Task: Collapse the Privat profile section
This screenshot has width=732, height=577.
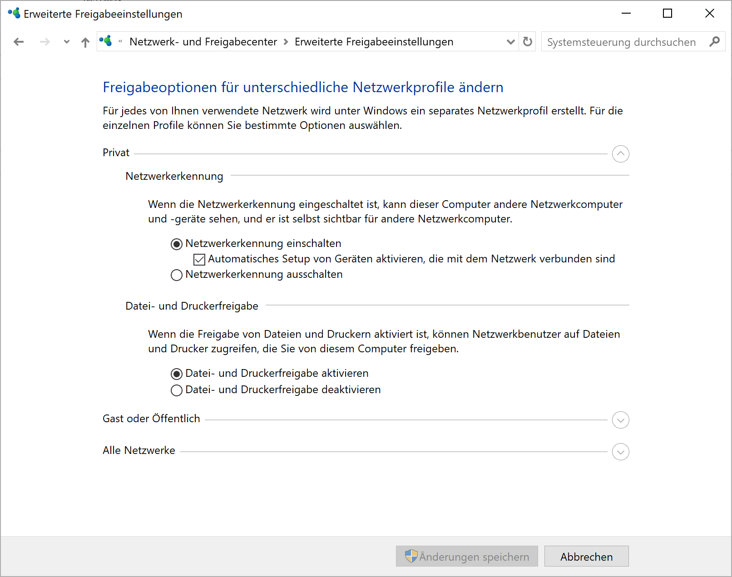Action: pos(620,154)
